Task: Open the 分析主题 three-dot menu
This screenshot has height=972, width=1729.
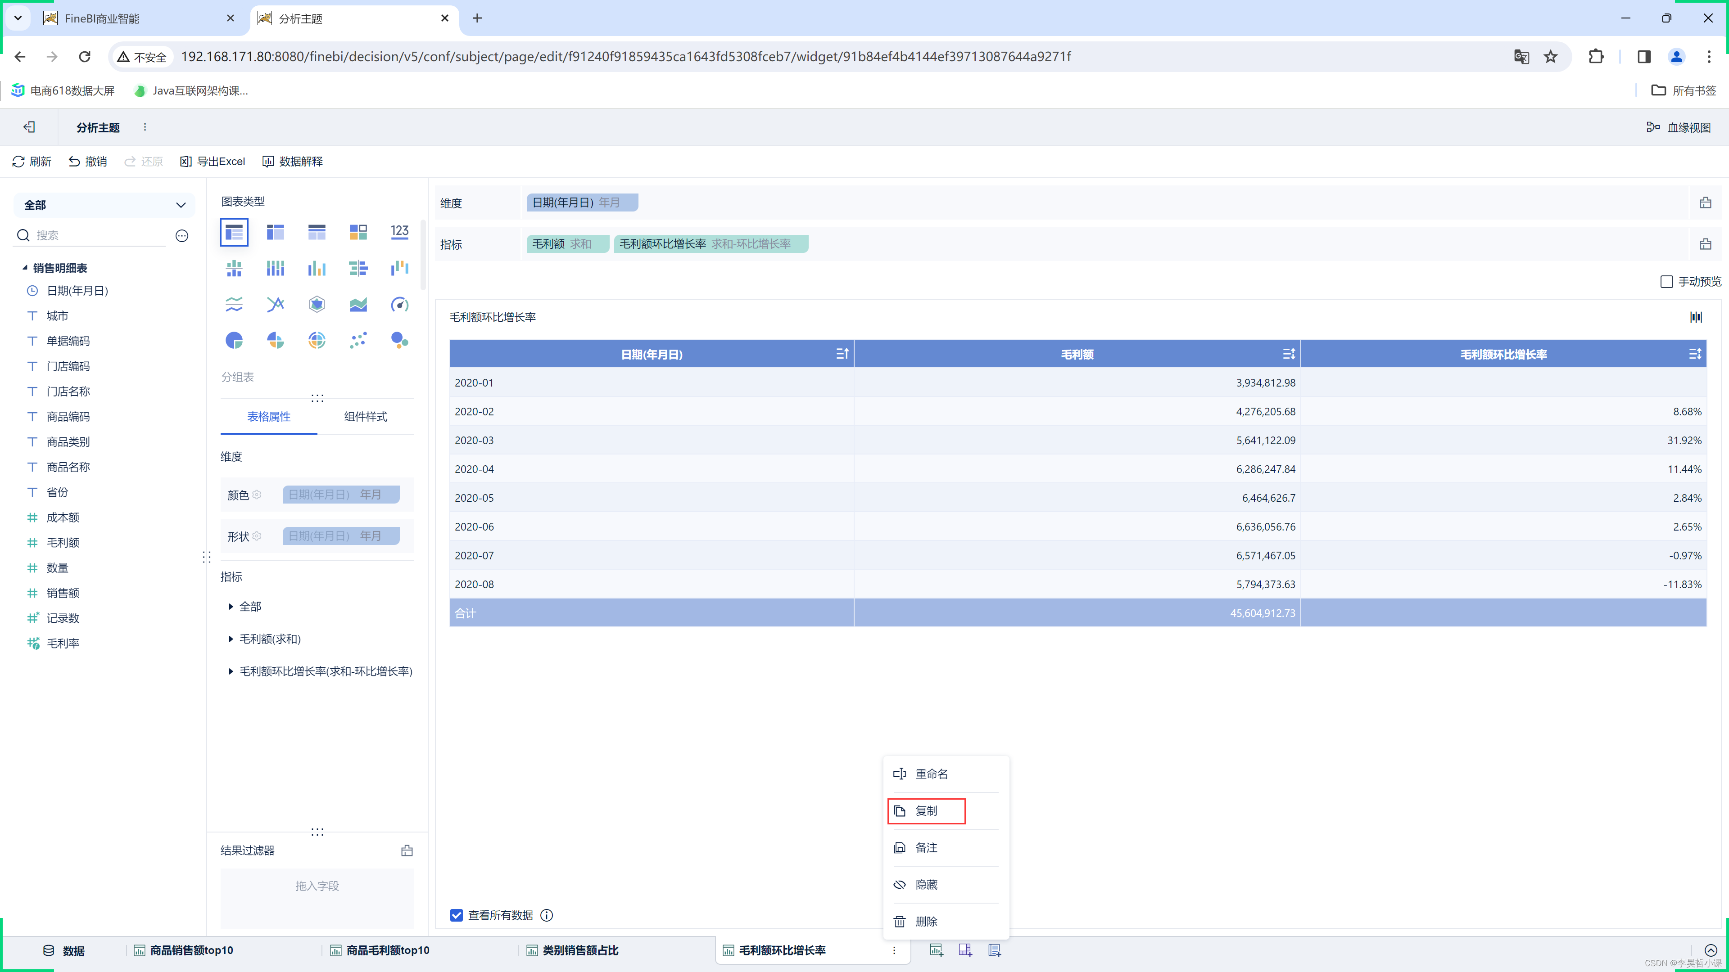Action: (145, 127)
